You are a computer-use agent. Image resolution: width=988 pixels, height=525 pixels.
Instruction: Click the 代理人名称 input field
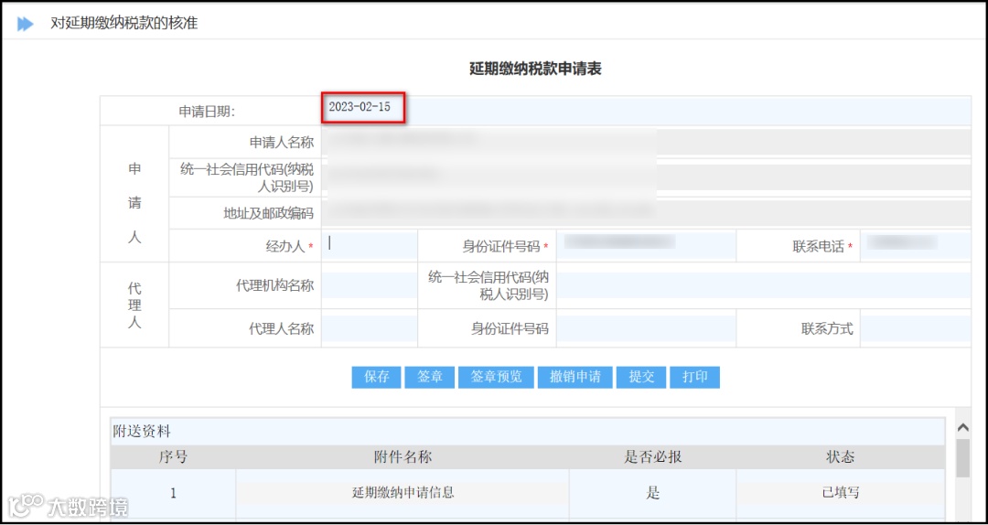[370, 328]
